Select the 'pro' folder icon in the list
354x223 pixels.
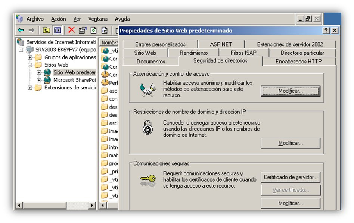coord(105,163)
